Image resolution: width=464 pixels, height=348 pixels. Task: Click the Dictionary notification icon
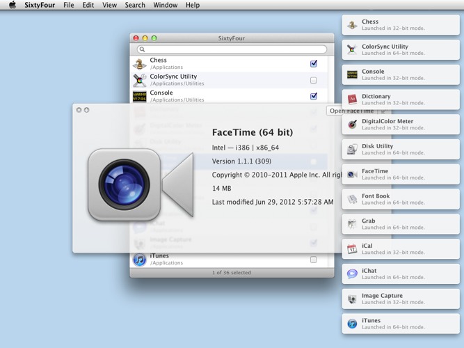[352, 100]
